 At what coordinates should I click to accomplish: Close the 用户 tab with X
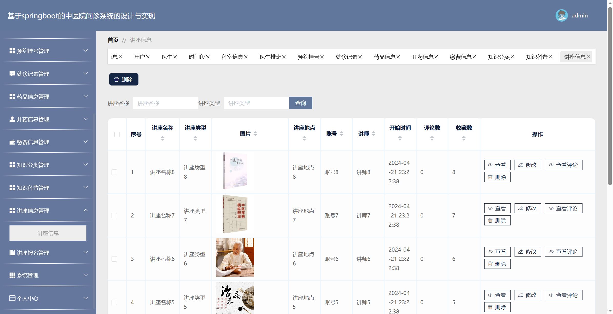148,57
